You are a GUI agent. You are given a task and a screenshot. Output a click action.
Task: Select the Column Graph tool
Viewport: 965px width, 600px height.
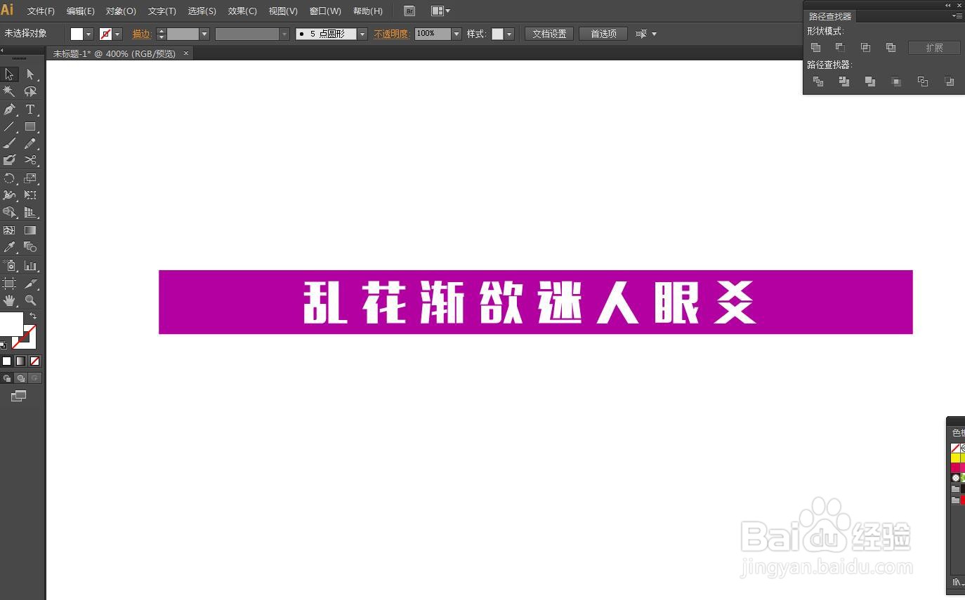tap(30, 265)
